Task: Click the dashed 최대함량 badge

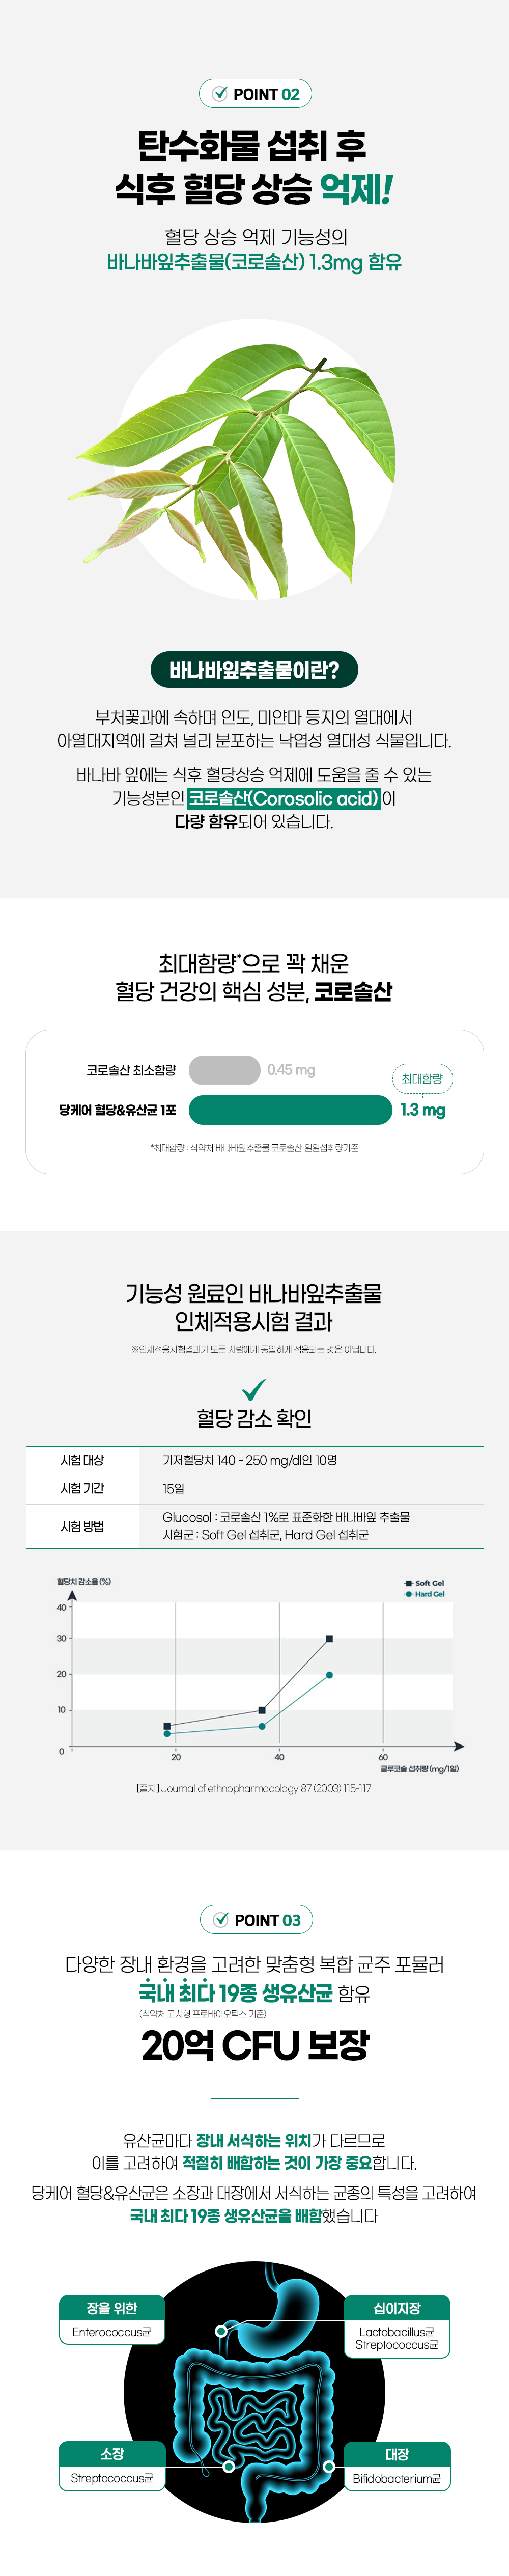Action: (x=422, y=1079)
